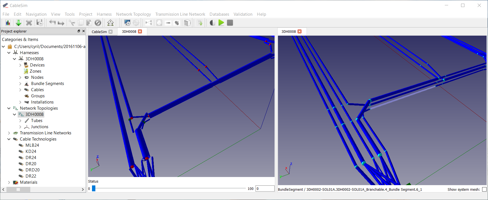
Task: Expand the Cables tree node
Action: (20, 90)
